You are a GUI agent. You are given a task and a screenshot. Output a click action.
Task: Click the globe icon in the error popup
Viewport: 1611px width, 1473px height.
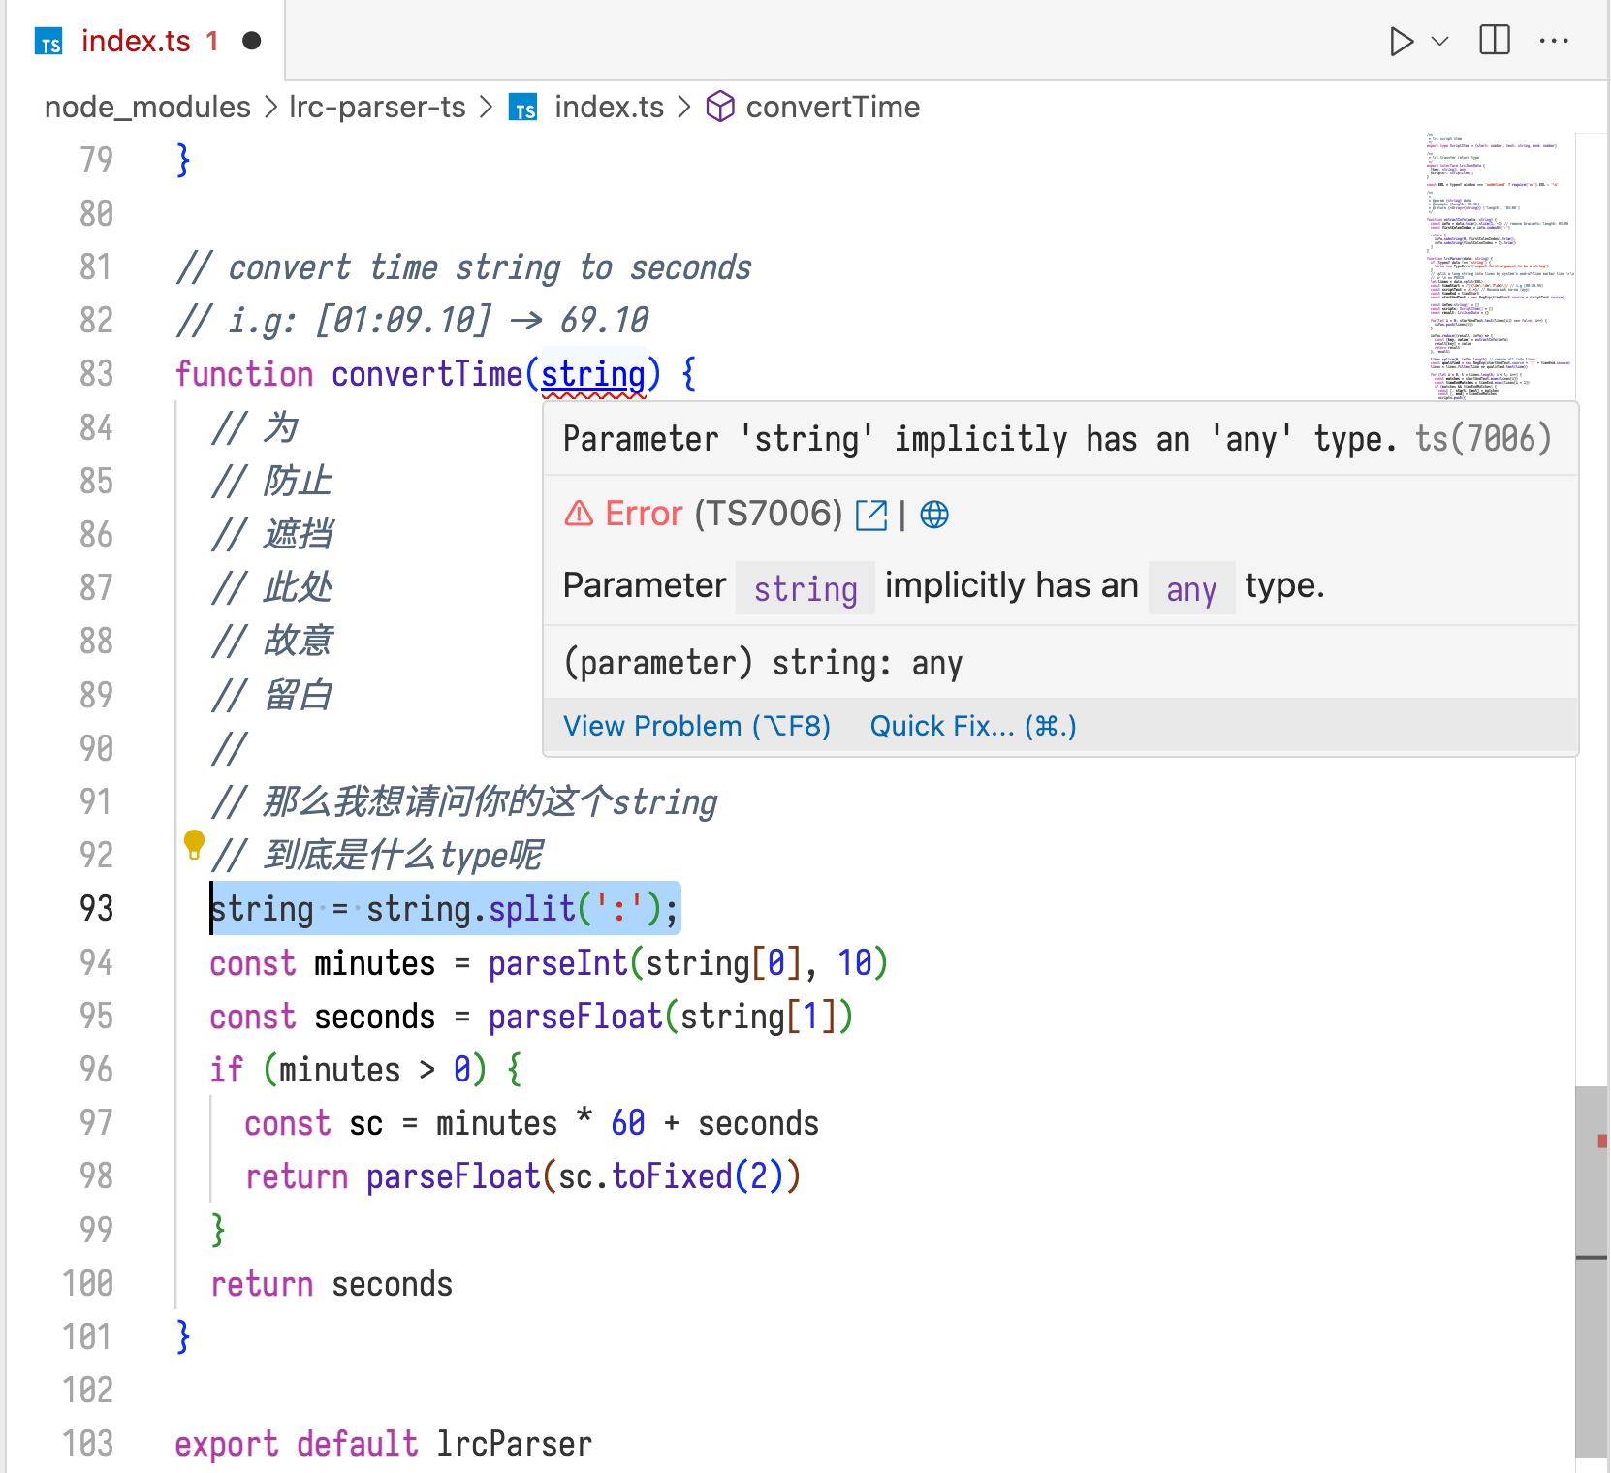click(x=933, y=515)
